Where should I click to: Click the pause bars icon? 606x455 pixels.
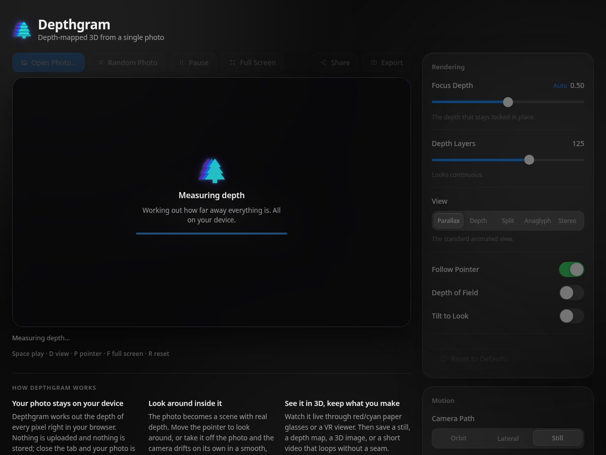pyautogui.click(x=181, y=63)
